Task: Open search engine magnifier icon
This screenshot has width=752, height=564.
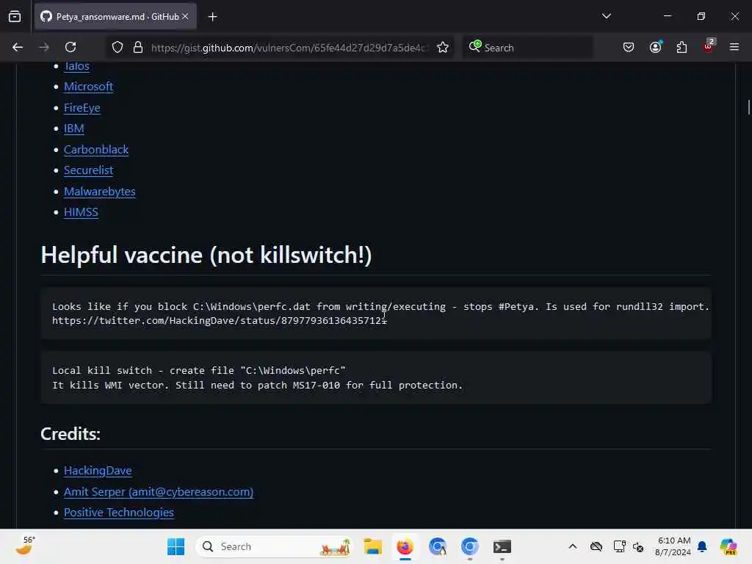Action: pyautogui.click(x=475, y=46)
